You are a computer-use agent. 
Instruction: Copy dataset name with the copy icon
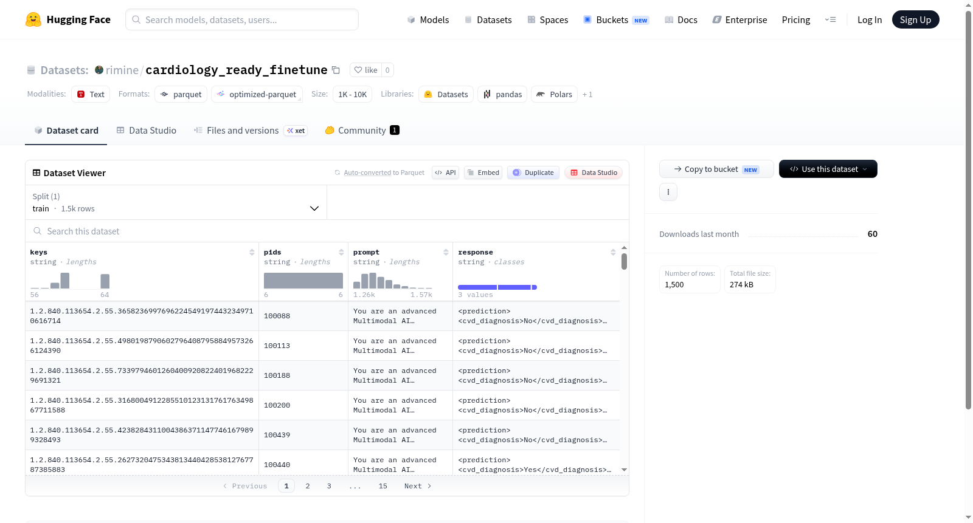click(336, 70)
